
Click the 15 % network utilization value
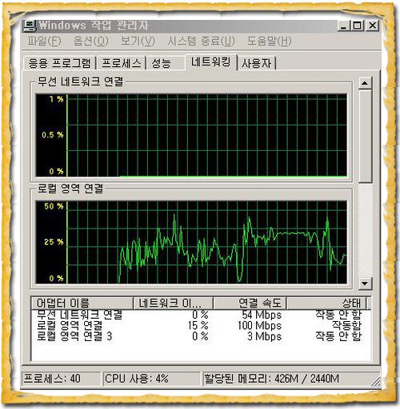(198, 325)
